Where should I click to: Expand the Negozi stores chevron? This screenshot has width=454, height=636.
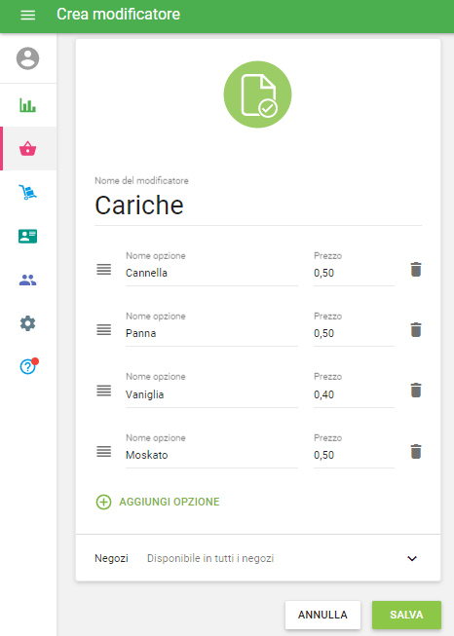pos(412,558)
